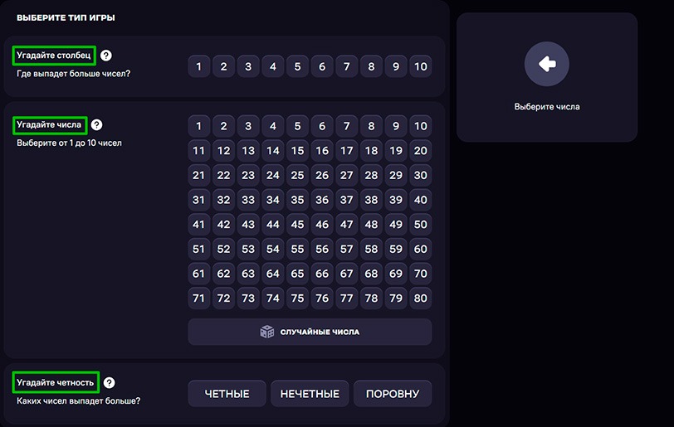Pick column 1 in the column guess row
Image resolution: width=674 pixels, height=427 pixels.
(x=198, y=66)
